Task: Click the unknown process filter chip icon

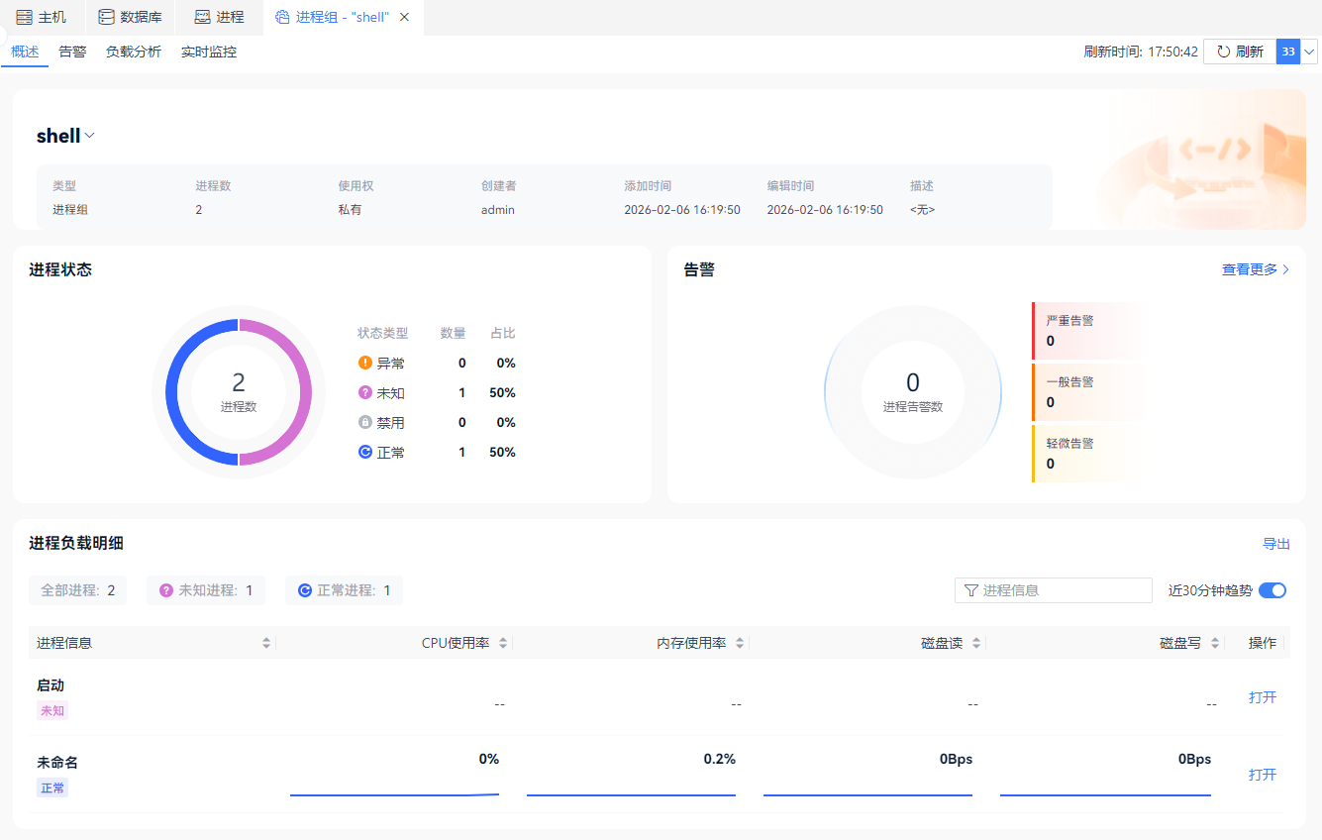Action: click(166, 590)
